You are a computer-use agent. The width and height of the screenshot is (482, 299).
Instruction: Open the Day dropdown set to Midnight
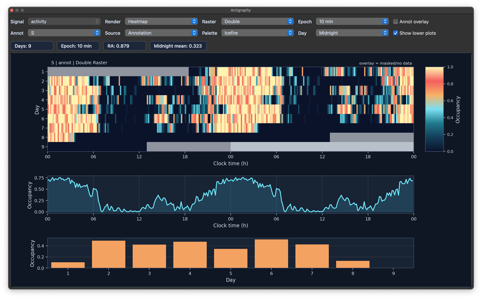(x=352, y=33)
